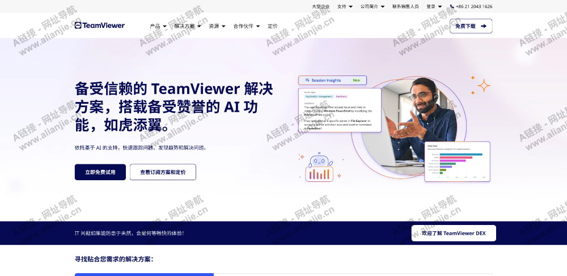Open the 产品 dropdown menu
This screenshot has height=276, width=567.
tap(158, 26)
